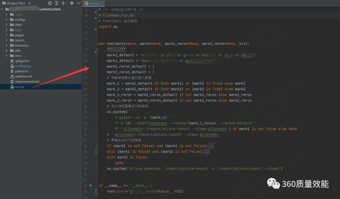This screenshot has height=199, width=340.
Task: Click the '# FileName:run.py' comment
Action: (116, 15)
